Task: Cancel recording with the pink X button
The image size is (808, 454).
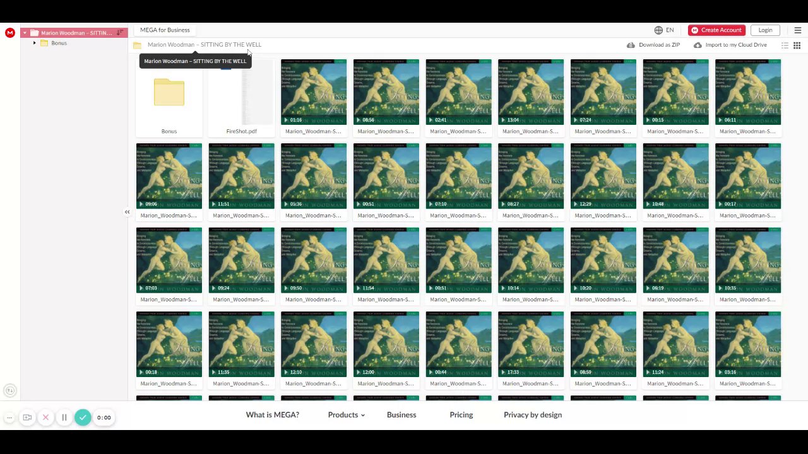Action: 45,417
